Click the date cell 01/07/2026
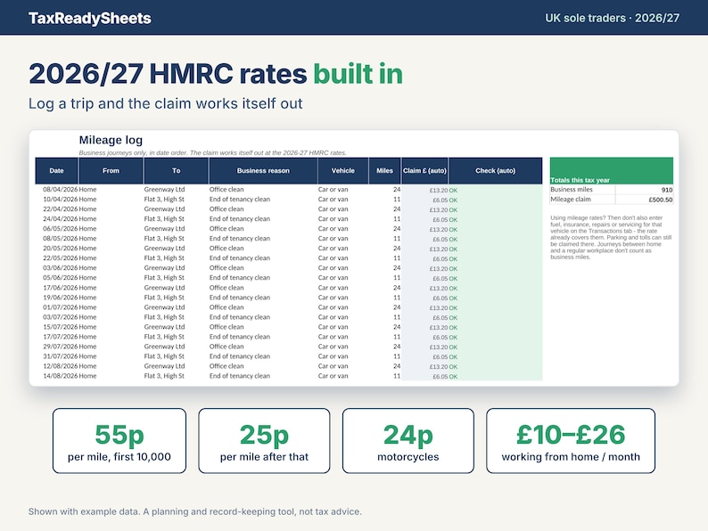This screenshot has height=531, width=708. pos(60,307)
